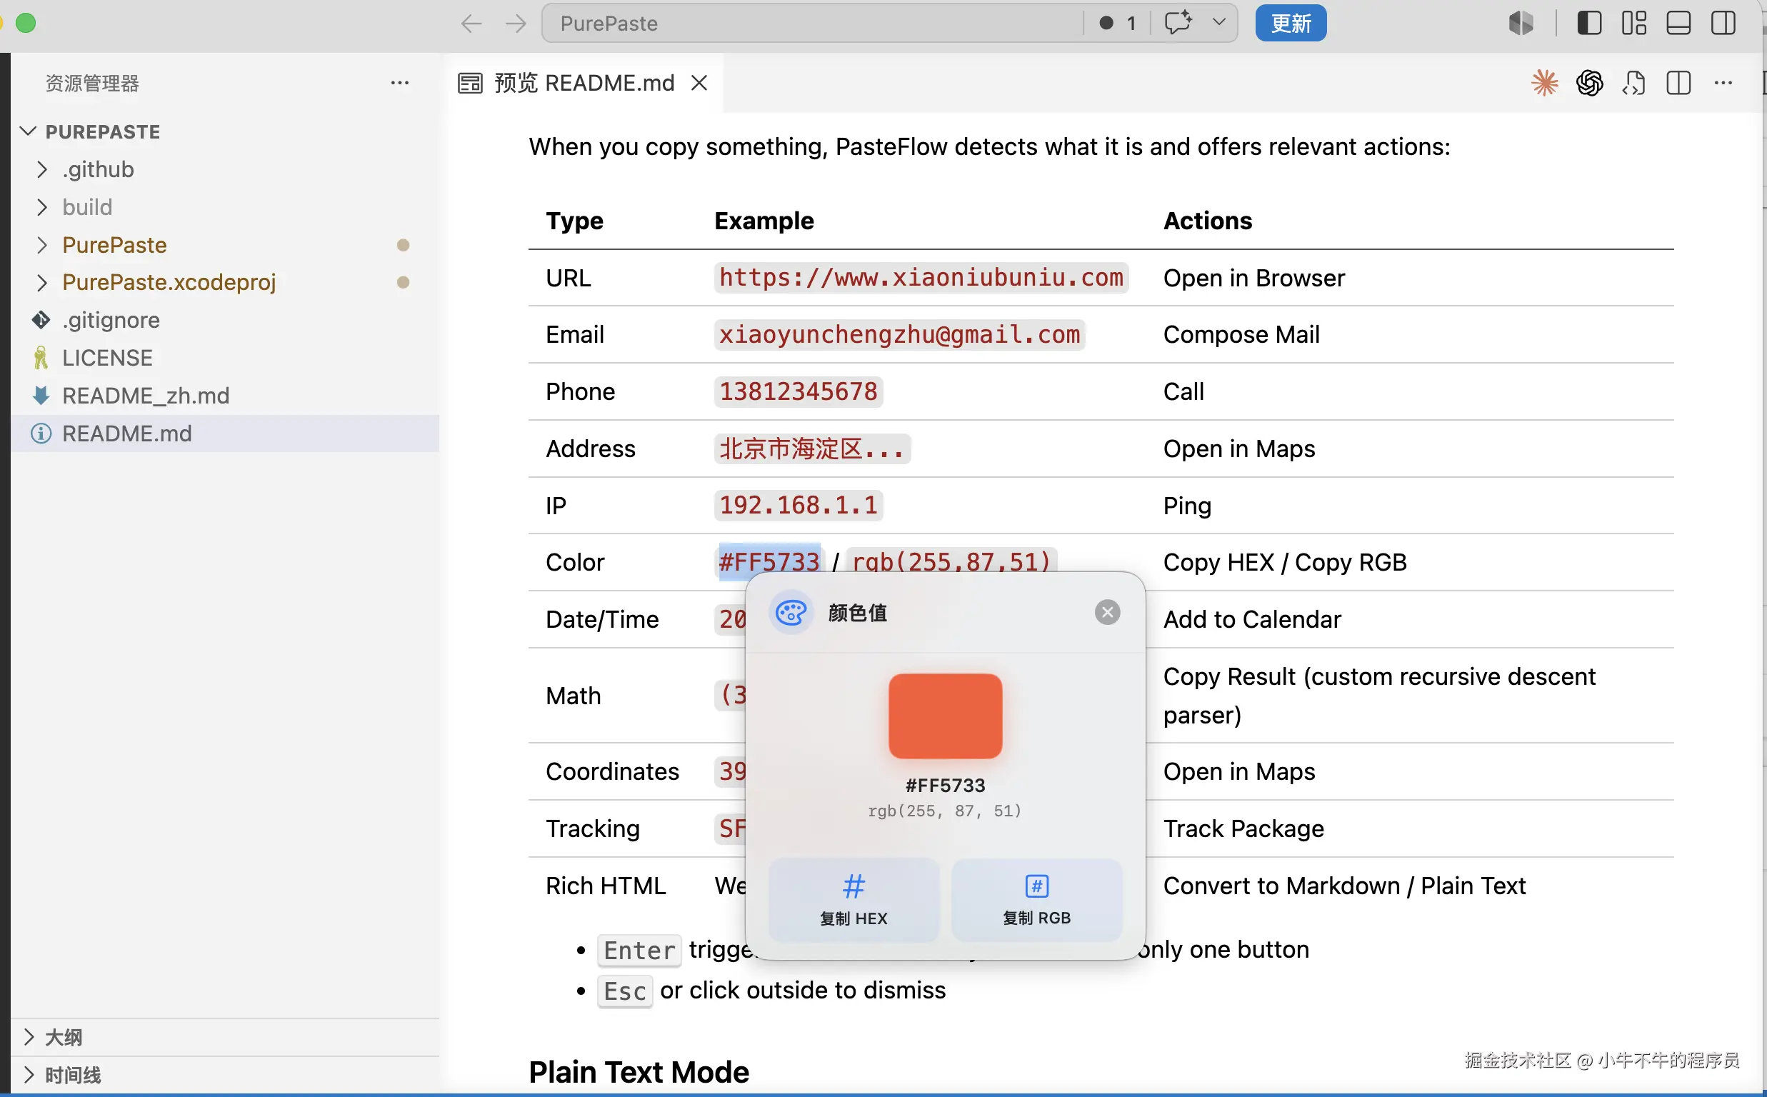Click the Esc key label in list

[624, 991]
